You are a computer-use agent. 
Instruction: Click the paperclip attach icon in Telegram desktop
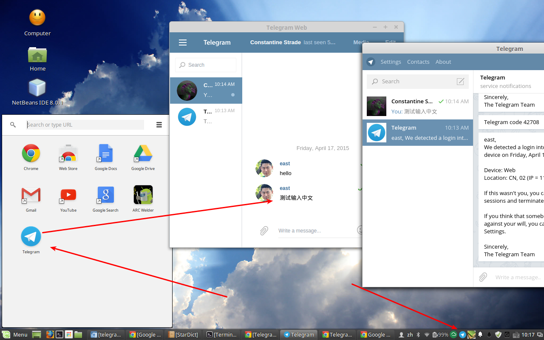[x=483, y=277]
